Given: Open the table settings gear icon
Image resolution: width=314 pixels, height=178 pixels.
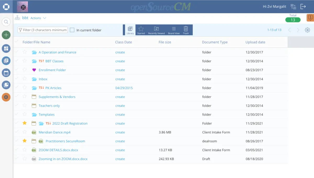Looking at the screenshot, I should (x=307, y=30).
